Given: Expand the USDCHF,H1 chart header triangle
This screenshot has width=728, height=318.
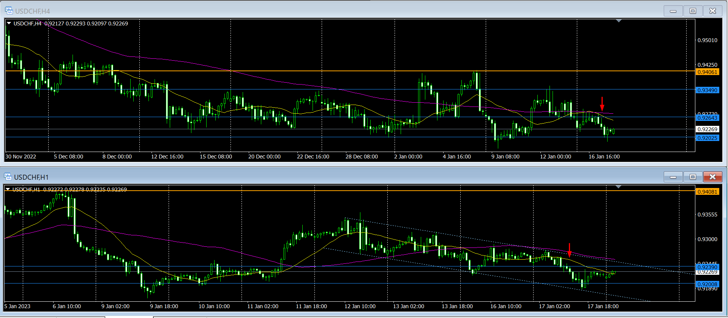Looking at the screenshot, I should point(8,190).
